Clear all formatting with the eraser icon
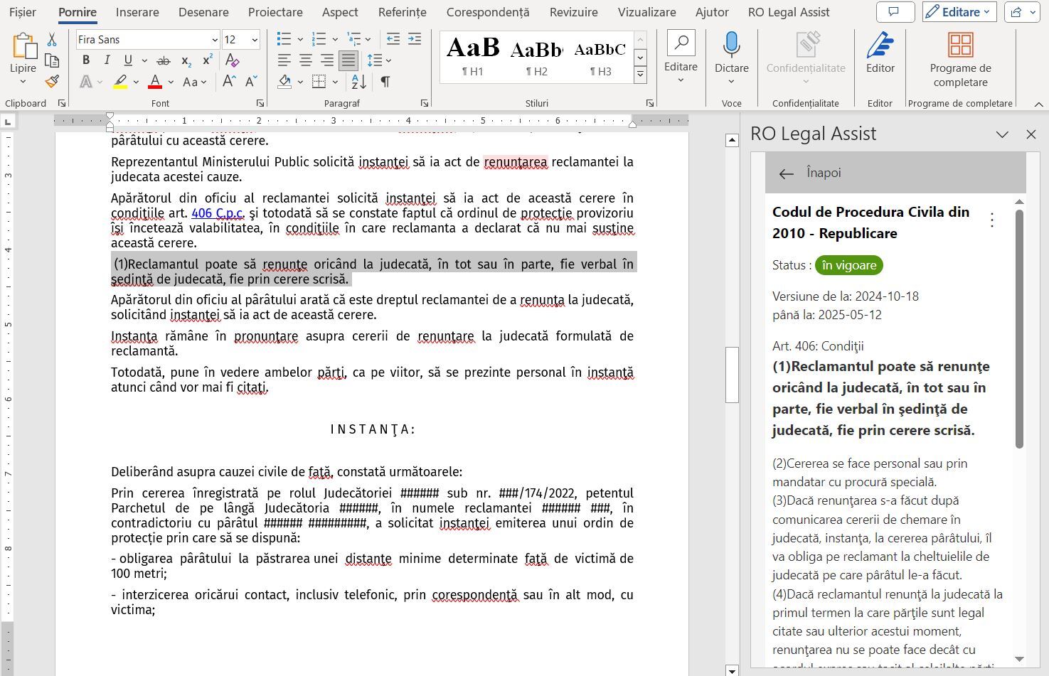 232,61
